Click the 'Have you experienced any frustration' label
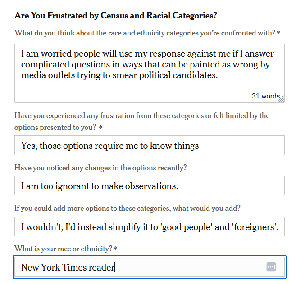 click(x=142, y=116)
